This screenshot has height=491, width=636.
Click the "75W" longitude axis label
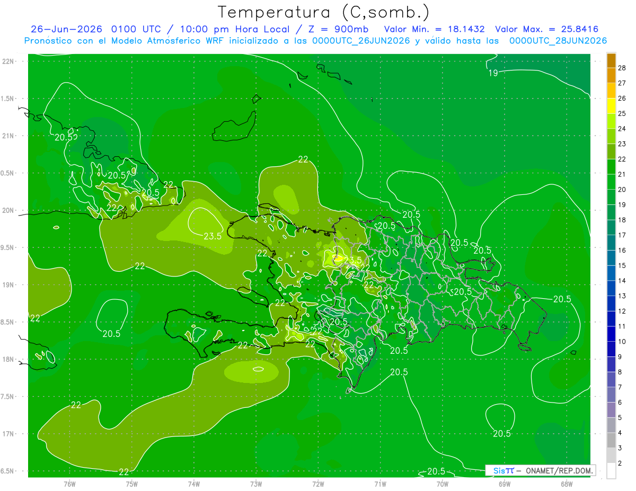click(x=132, y=484)
